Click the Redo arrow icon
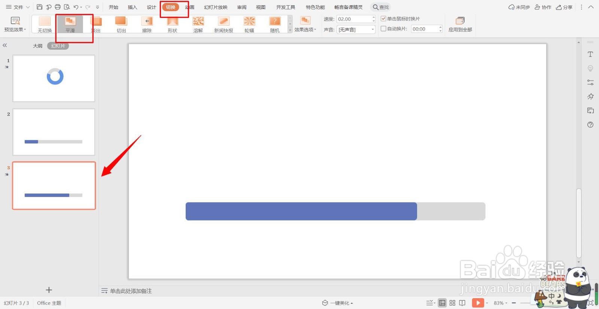Image resolution: width=599 pixels, height=309 pixels. [x=88, y=7]
